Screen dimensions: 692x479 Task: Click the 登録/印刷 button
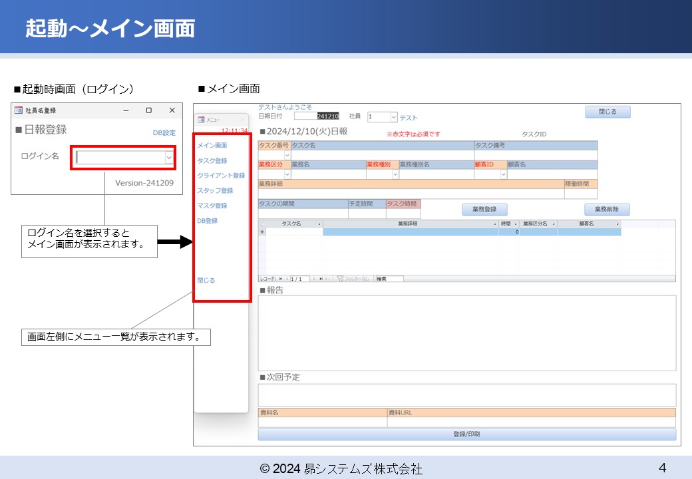point(466,434)
